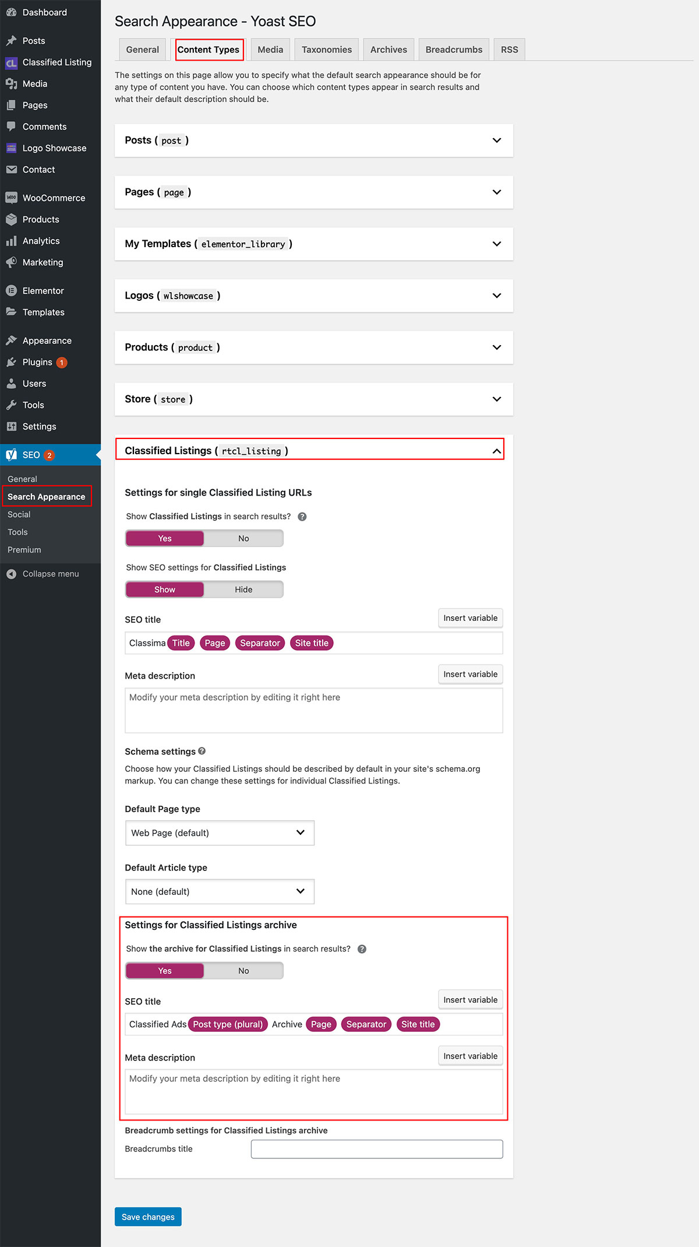Image resolution: width=699 pixels, height=1247 pixels.
Task: Click help icon next to Schema settings
Action: [202, 751]
